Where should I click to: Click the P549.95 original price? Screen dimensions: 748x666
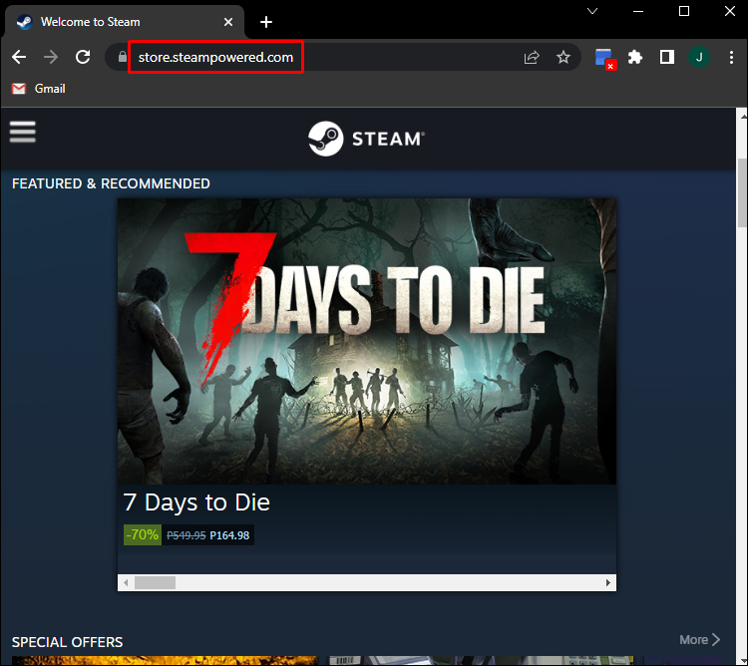[x=187, y=535]
